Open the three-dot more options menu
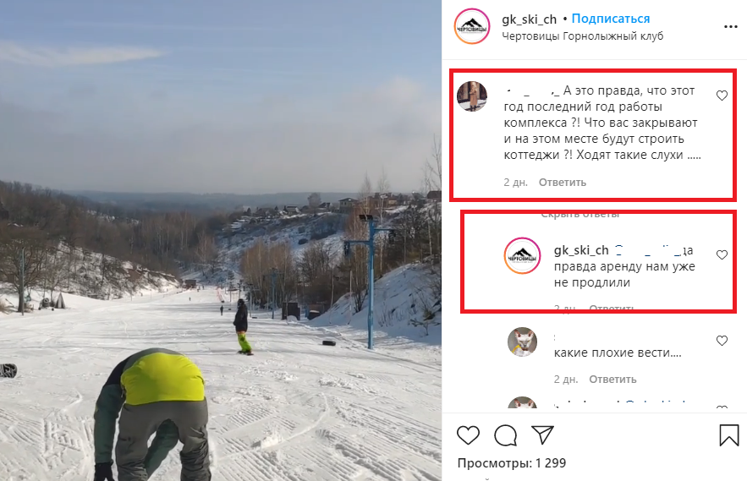 731,27
